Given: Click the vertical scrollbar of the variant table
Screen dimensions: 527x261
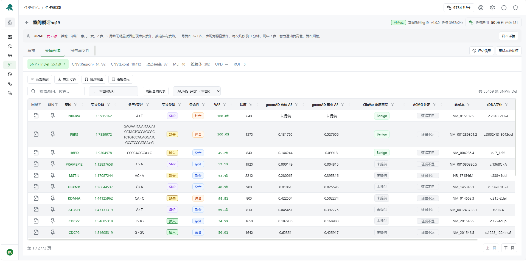Looking at the screenshot, I should coord(516,137).
